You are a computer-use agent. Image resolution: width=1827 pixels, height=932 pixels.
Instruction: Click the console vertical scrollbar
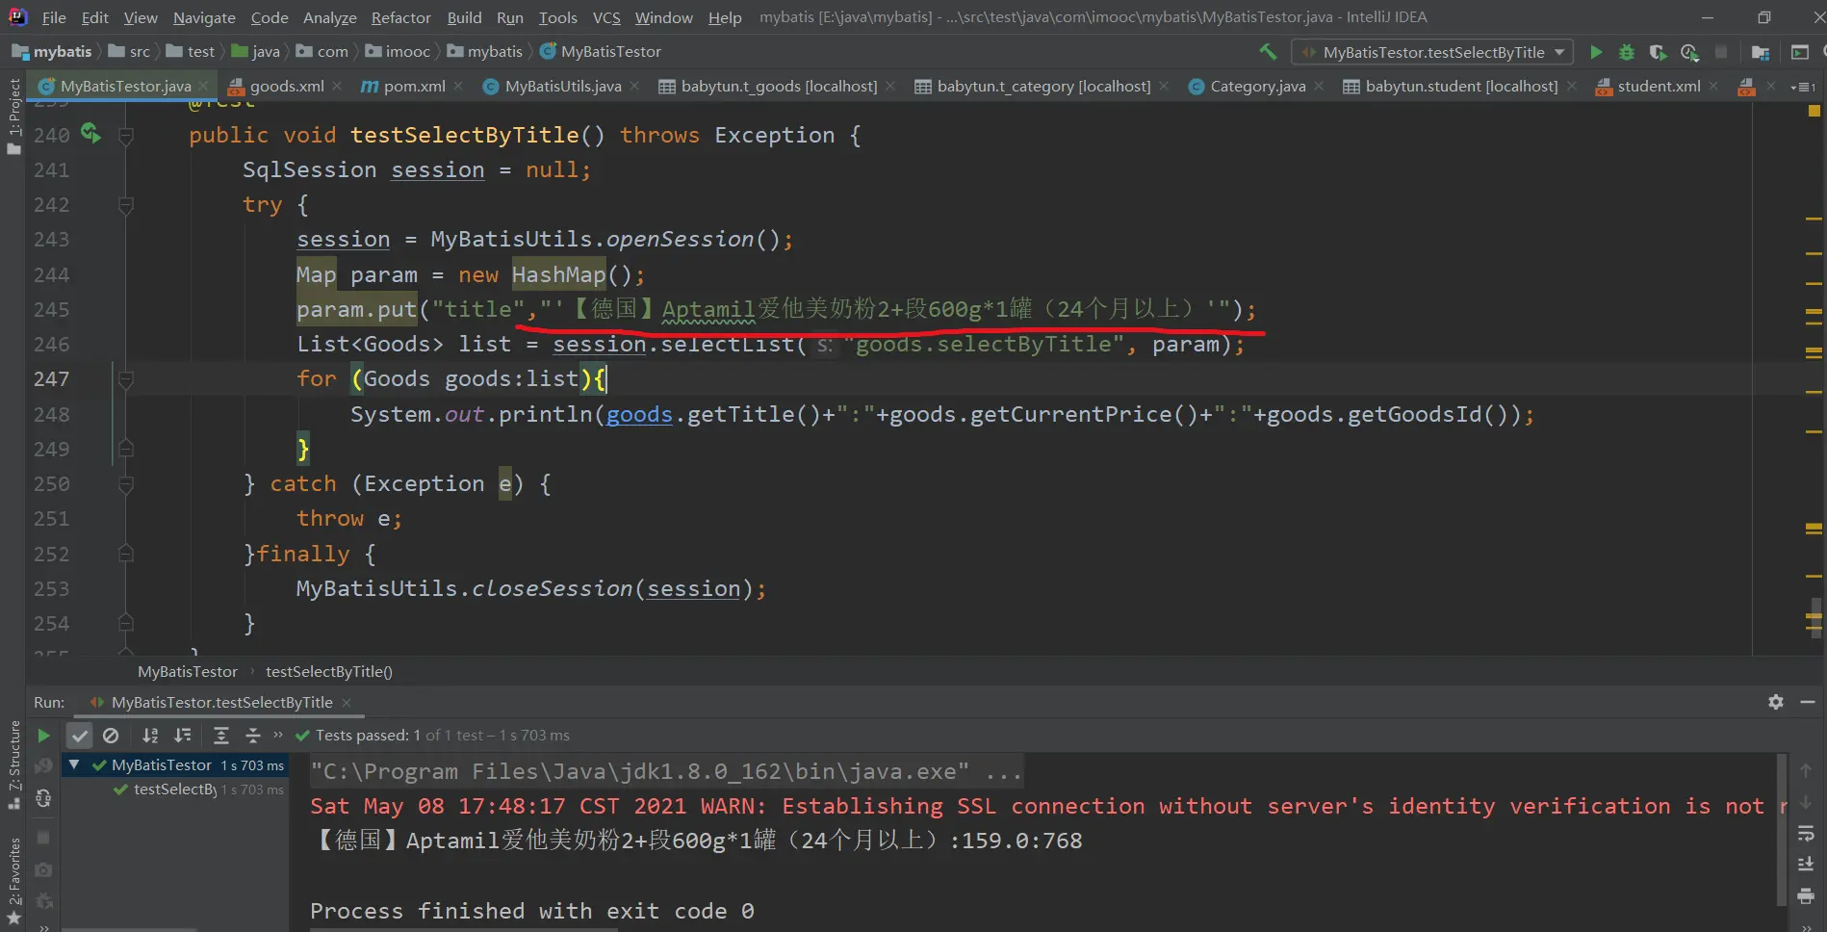pos(1782,828)
